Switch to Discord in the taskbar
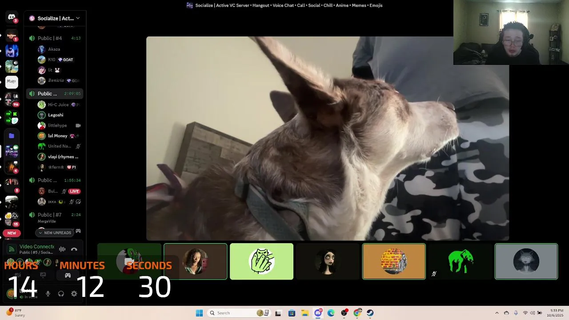 [318, 313]
